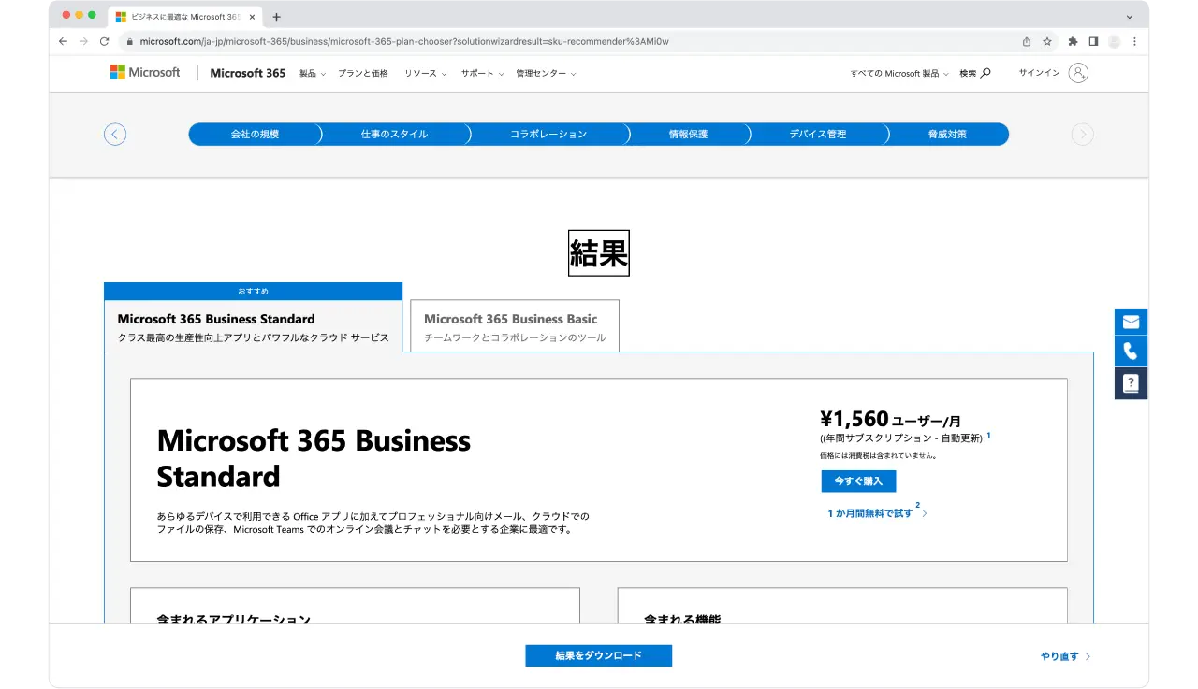The height and width of the screenshot is (689, 1198).
Task: Select the 脅威対策 wizard step
Action: [947, 135]
